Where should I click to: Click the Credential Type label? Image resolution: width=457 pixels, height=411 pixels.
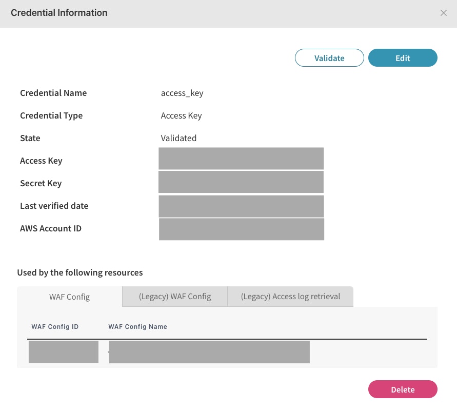(51, 115)
